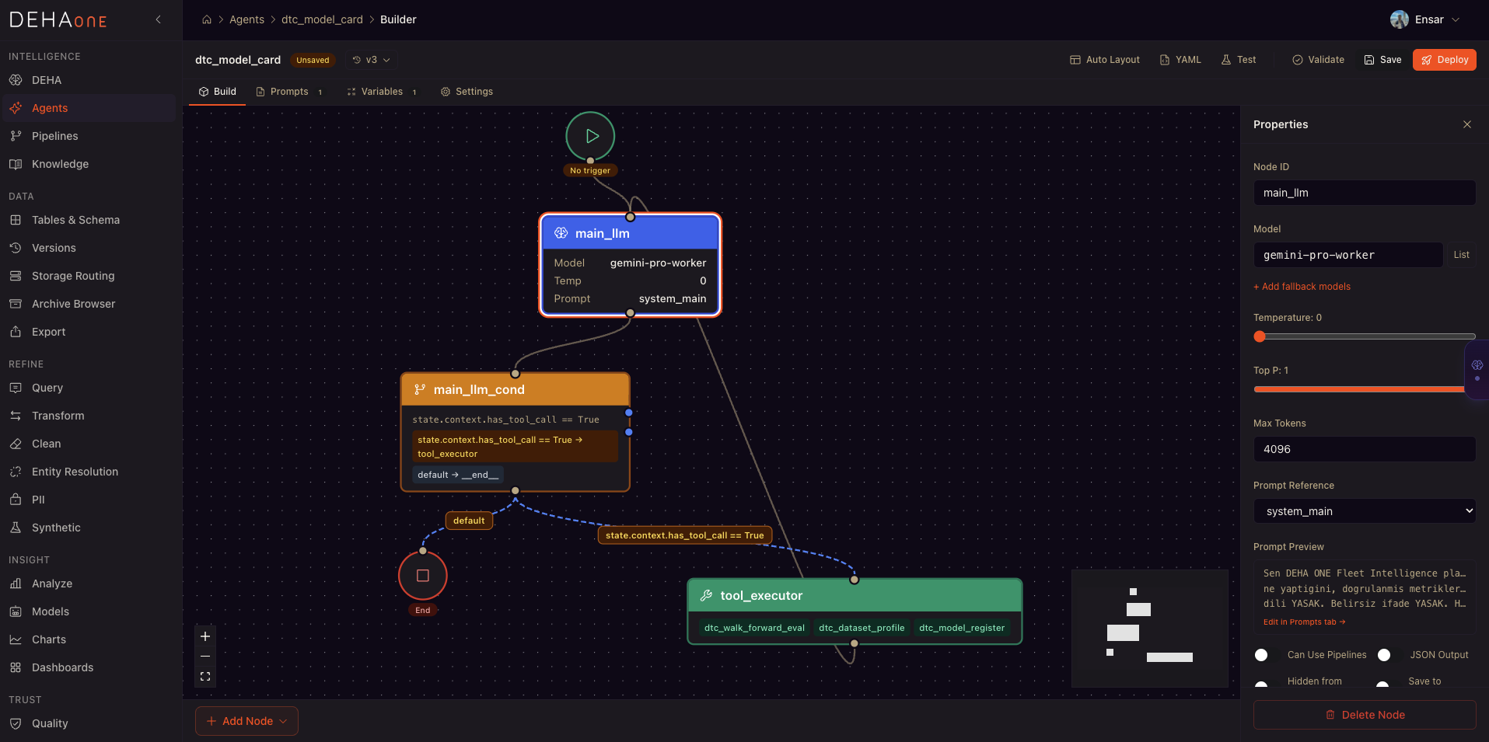The image size is (1489, 742).
Task: Switch to the Variables tab
Action: (382, 92)
